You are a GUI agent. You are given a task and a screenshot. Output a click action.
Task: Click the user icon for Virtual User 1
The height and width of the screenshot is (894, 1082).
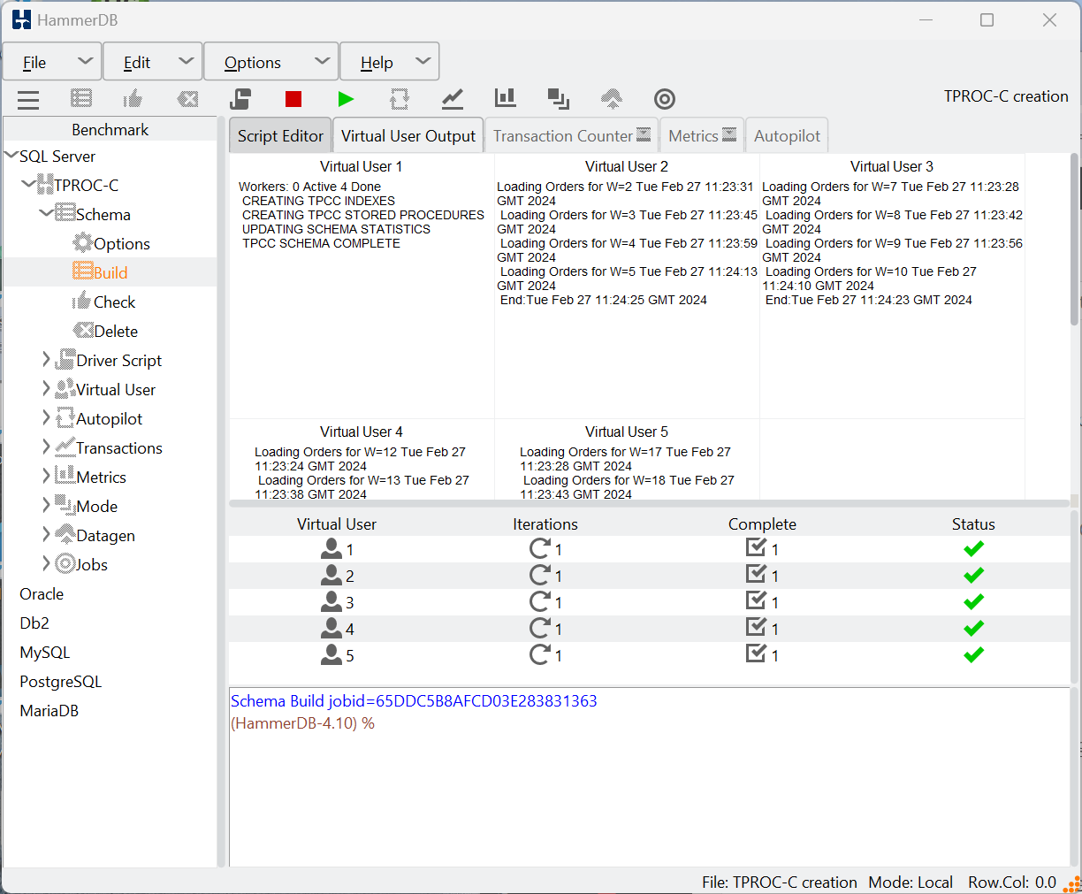click(331, 548)
